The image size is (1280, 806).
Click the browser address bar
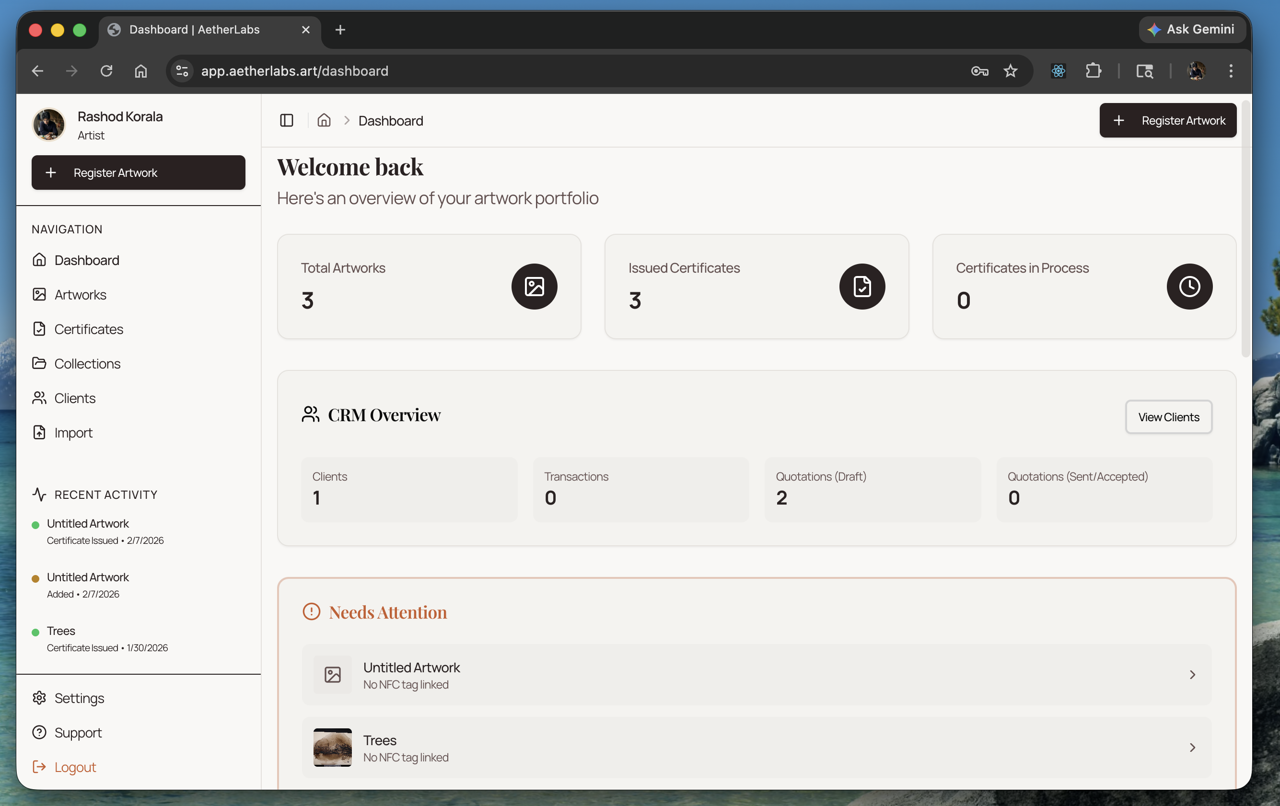[x=295, y=70]
